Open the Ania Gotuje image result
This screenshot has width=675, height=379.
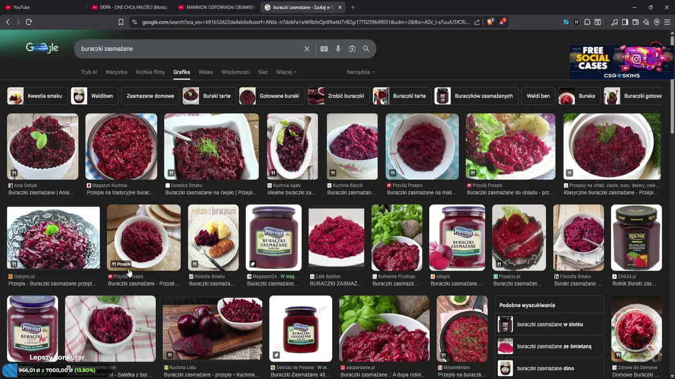(x=43, y=146)
